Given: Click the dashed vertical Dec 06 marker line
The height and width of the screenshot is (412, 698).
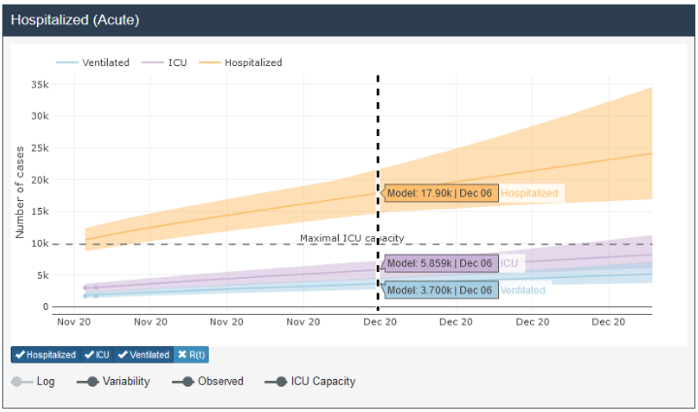Looking at the screenshot, I should 378,193.
